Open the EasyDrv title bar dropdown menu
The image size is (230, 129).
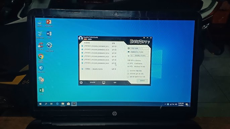144,38
